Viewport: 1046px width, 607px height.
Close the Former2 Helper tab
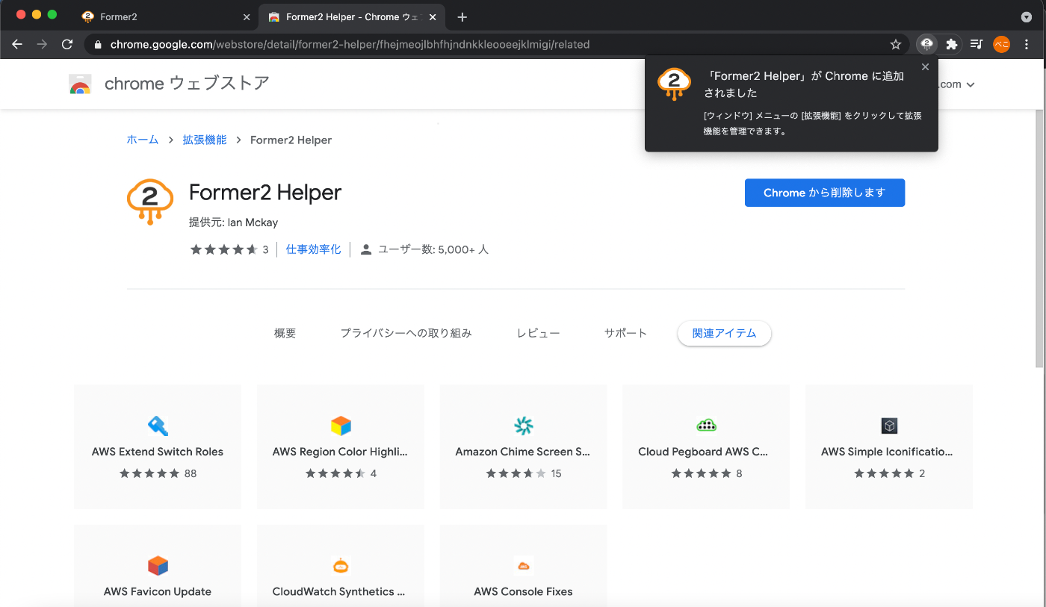click(433, 16)
